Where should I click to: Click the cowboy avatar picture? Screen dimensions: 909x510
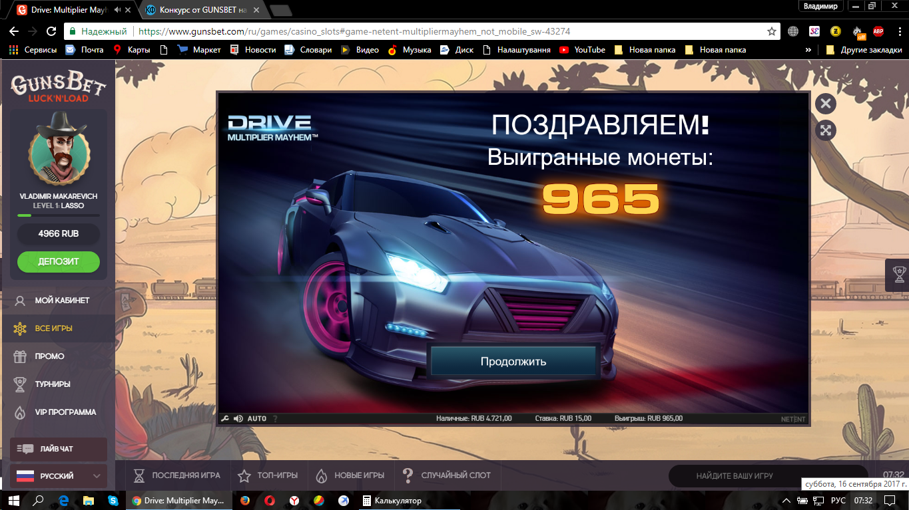59,150
